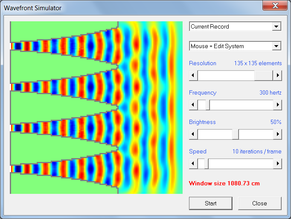
Task: Decrease Speed with the left arrow
Action: tap(193, 164)
